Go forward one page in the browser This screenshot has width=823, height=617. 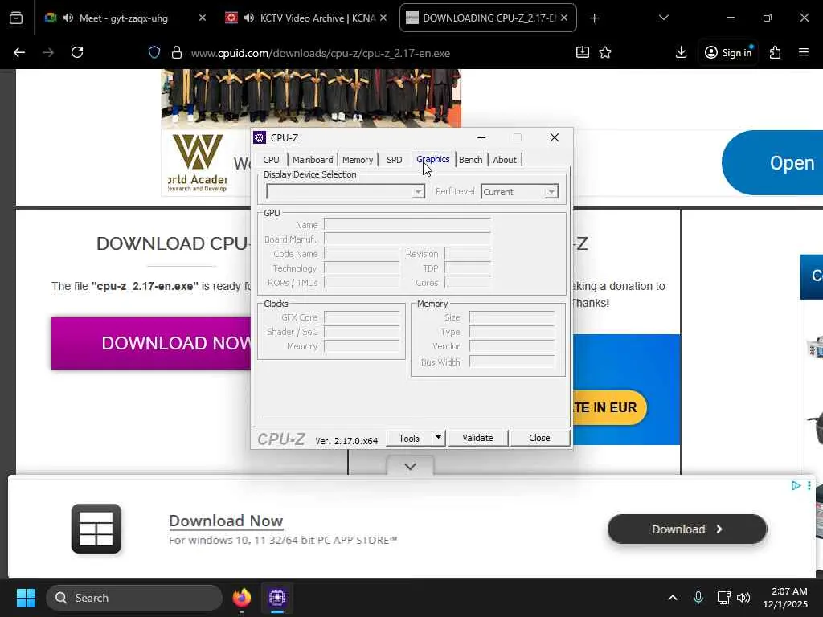47,52
